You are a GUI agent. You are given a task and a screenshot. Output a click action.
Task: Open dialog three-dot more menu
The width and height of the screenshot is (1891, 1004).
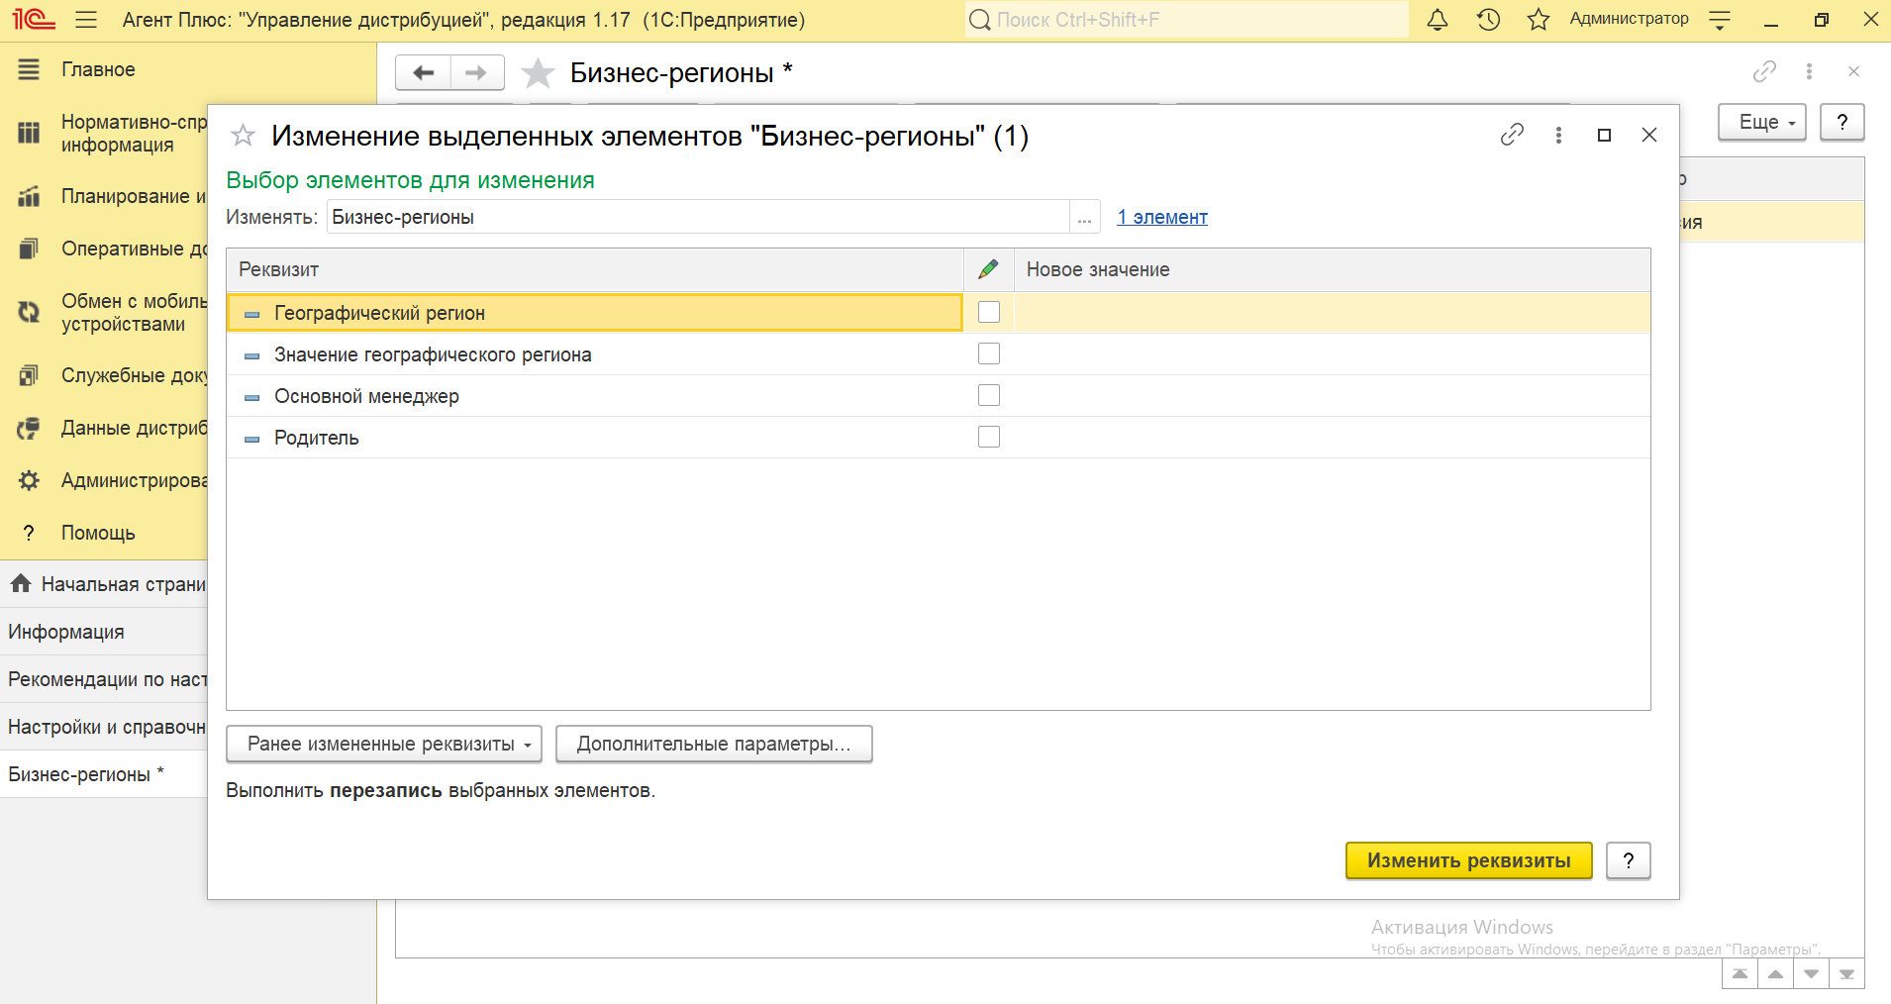tap(1558, 135)
